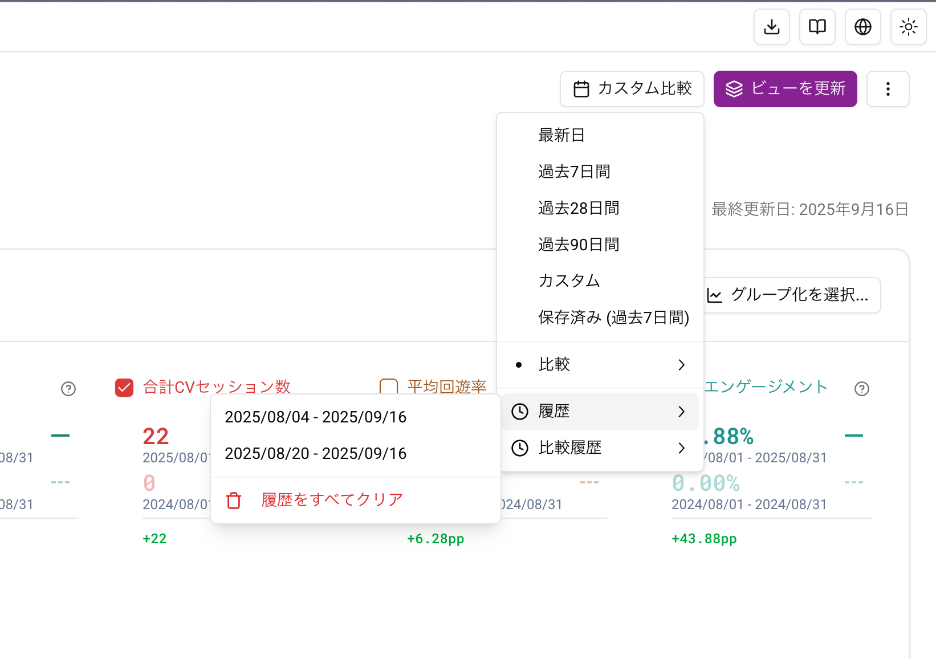This screenshot has width=936, height=659.
Task: Select 過去28日間 from the period menu
Action: coord(579,208)
